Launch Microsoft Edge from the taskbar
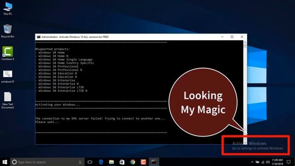 (101, 162)
